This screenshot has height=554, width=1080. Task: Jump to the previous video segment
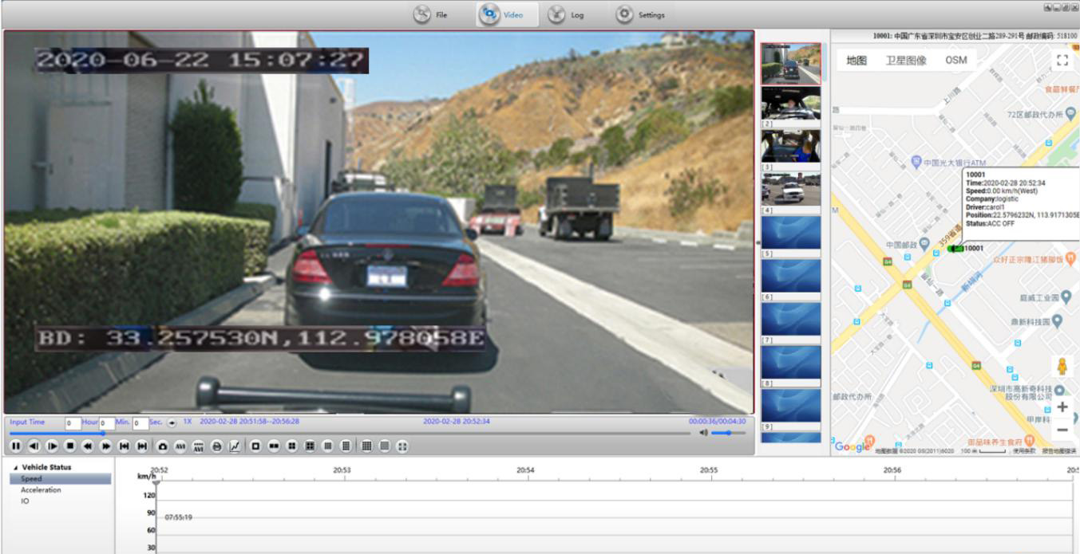click(x=124, y=446)
